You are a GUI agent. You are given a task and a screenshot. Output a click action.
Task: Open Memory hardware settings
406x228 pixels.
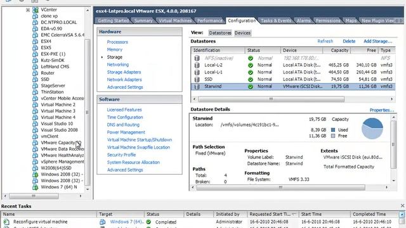pos(114,49)
